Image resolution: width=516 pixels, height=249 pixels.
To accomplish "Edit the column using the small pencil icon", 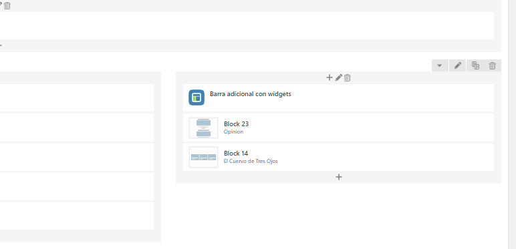I will pos(339,77).
